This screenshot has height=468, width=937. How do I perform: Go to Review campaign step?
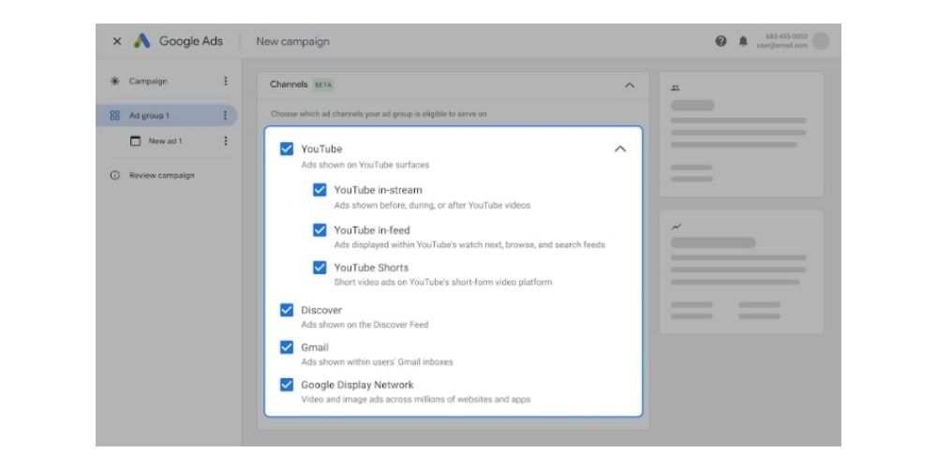pos(161,175)
